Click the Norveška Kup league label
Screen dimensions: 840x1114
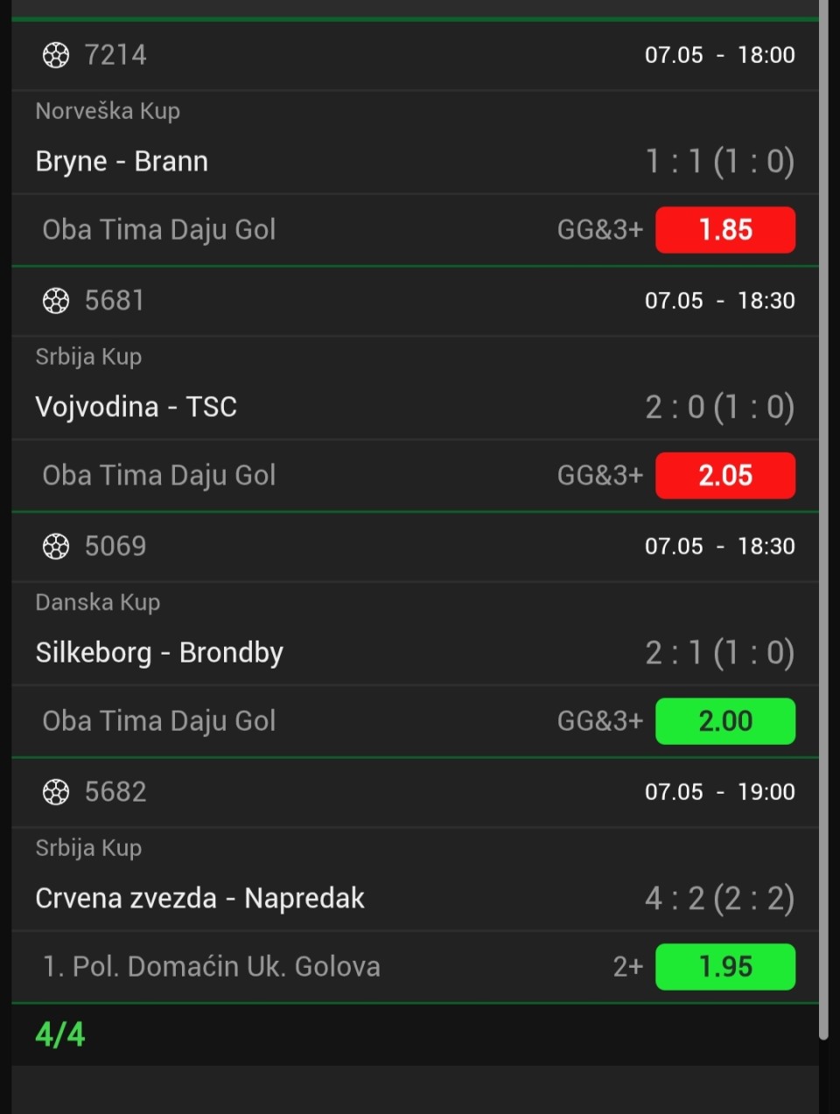[108, 111]
